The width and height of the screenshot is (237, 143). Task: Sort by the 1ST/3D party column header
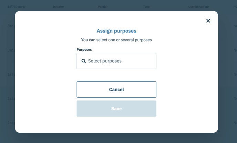[17, 7]
